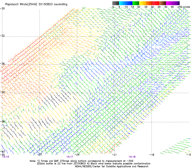Click the '25' label under the color scale
This screenshot has height=168, width=191.
point(146,7)
